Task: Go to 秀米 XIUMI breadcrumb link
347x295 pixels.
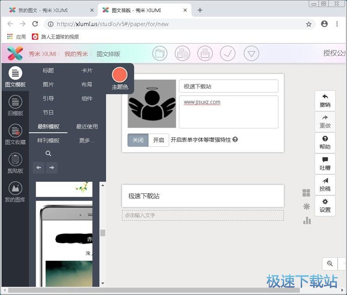Action: coord(42,54)
